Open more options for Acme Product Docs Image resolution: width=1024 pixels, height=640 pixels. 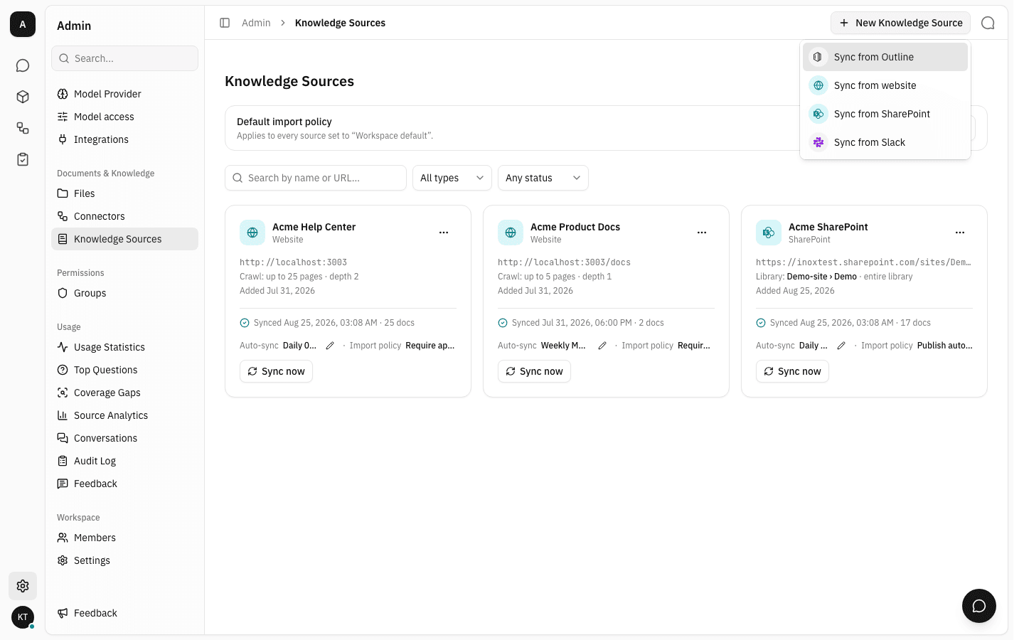[702, 233]
